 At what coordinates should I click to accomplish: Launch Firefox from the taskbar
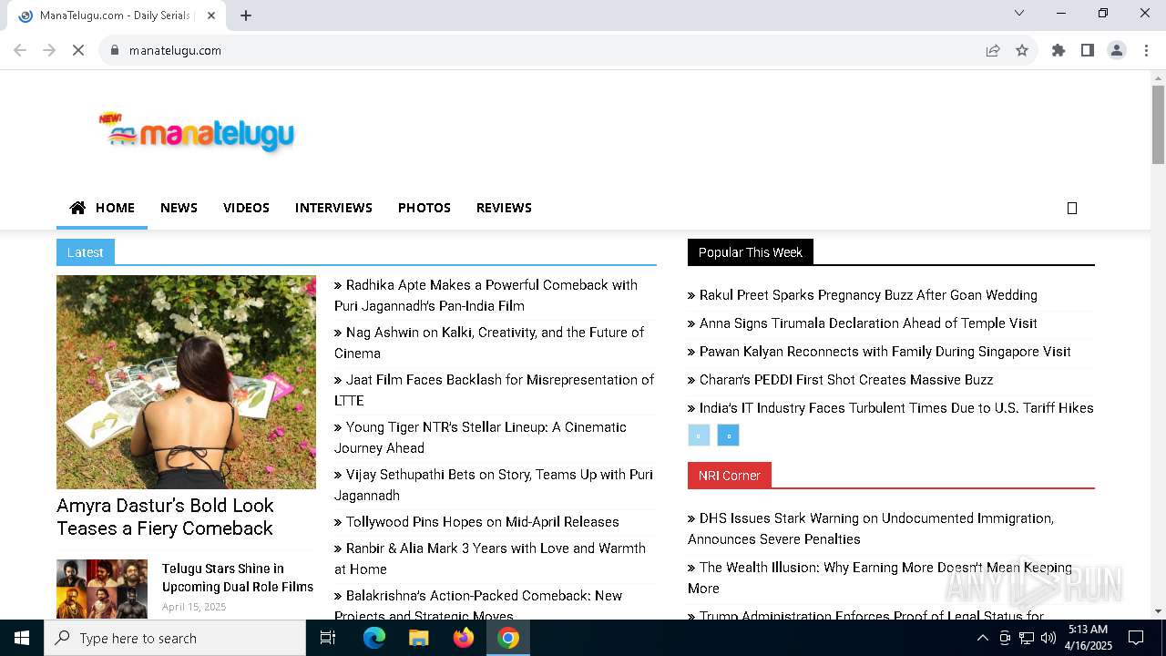tap(463, 638)
